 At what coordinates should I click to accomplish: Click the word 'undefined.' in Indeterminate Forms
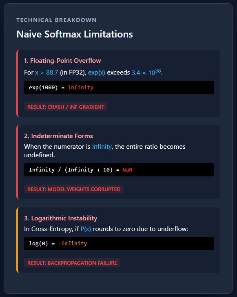pos(40,155)
